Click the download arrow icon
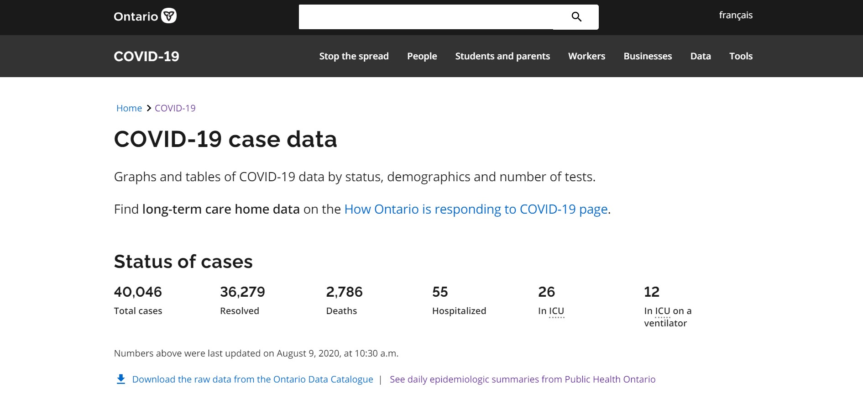 121,379
